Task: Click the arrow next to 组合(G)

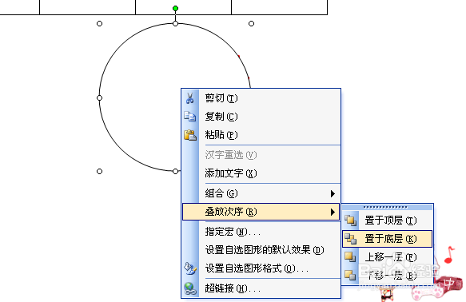Action: pyautogui.click(x=333, y=193)
